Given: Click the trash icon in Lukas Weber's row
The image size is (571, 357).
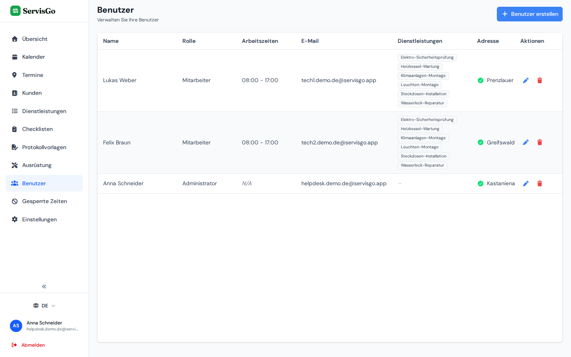Looking at the screenshot, I should tap(540, 81).
